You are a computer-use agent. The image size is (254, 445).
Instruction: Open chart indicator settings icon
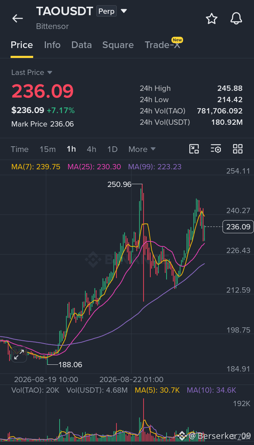point(216,149)
